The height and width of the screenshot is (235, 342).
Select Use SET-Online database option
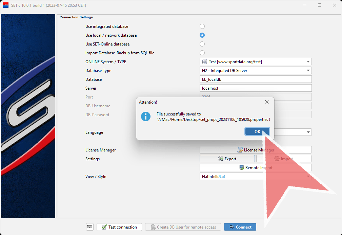[202, 44]
